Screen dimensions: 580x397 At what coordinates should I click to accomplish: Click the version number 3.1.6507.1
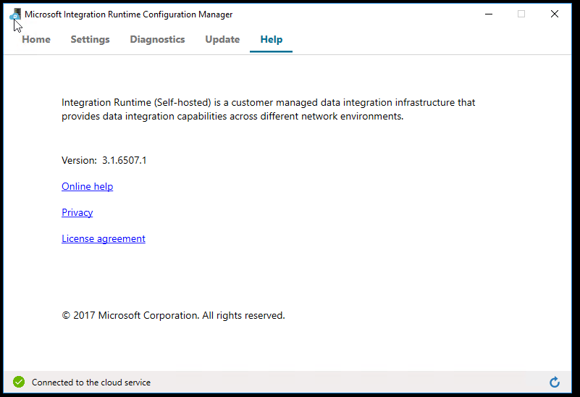[x=125, y=160]
